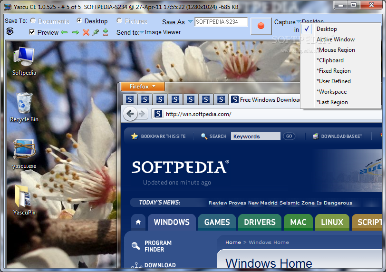This screenshot has height=272, width=386.
Task: Switch to the SCRIPT category tab
Action: (368, 222)
